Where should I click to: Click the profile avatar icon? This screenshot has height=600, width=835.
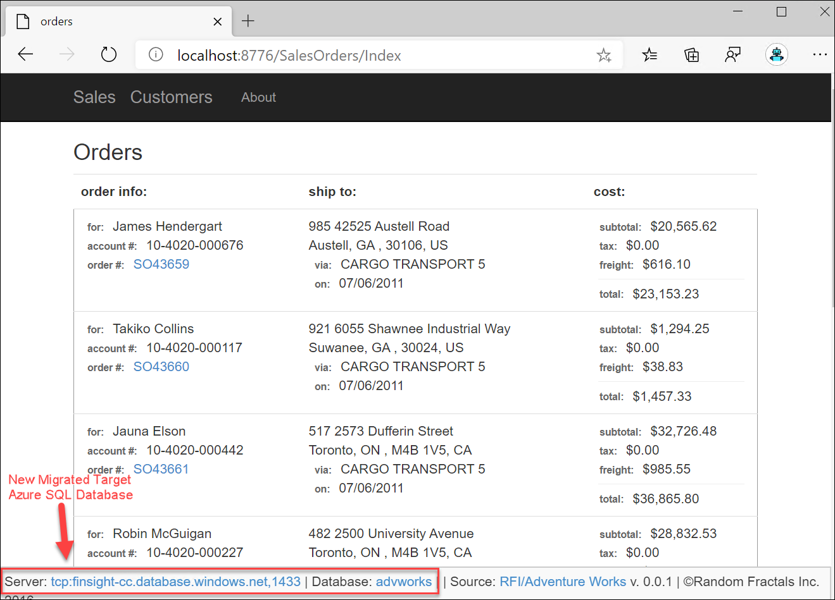(x=777, y=55)
